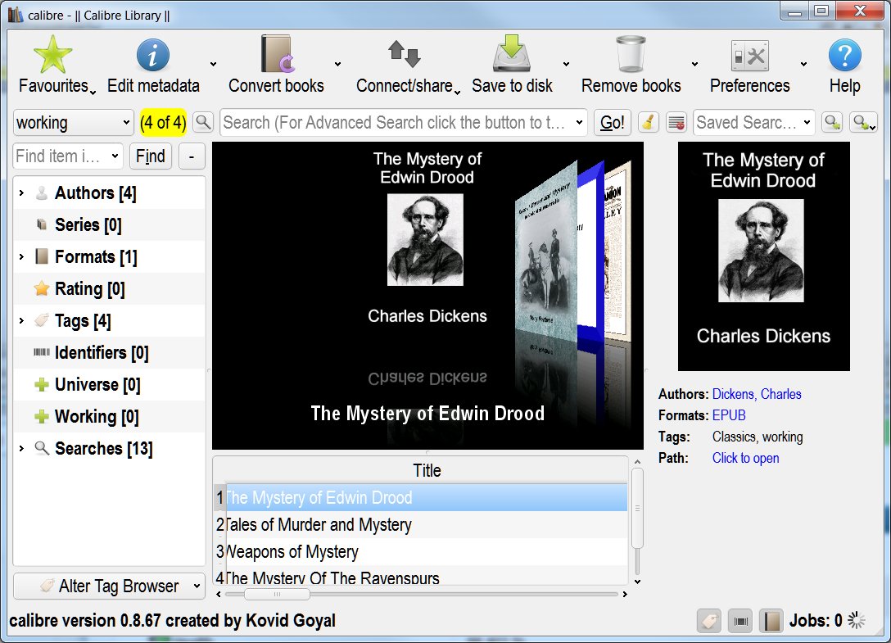Click the Save to disk icon
The height and width of the screenshot is (643, 891).
pos(511,53)
